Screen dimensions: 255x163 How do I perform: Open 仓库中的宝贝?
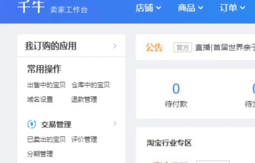coord(91,85)
